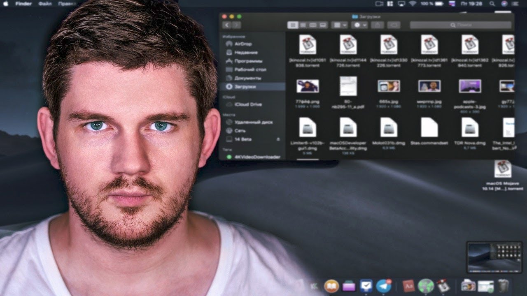527x296 pixels.
Task: Click the clock showing Пт 19:28
Action: [x=471, y=3]
